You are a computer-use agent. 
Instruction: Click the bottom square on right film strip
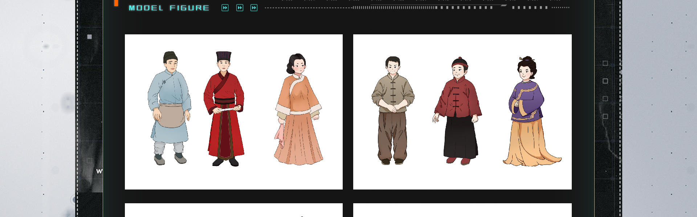(x=605, y=116)
